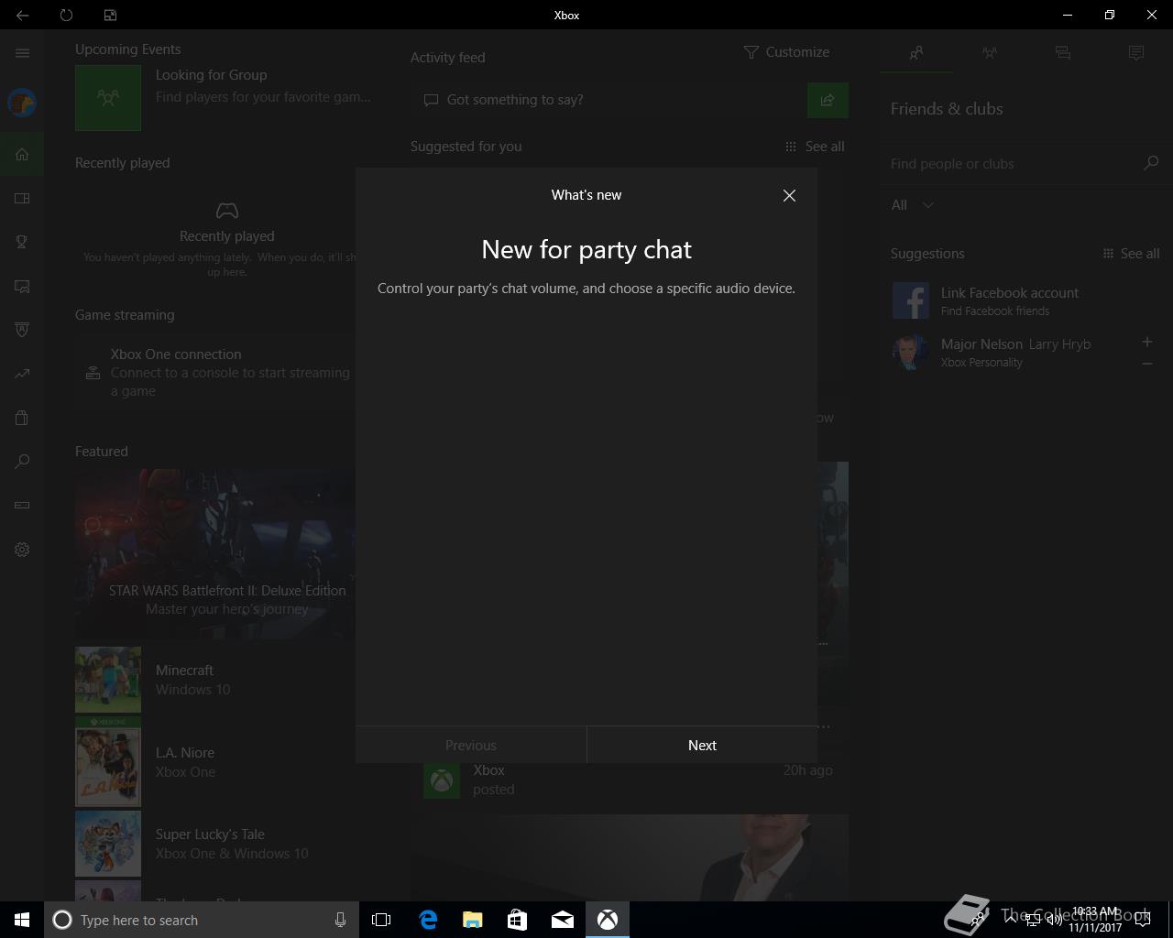The width and height of the screenshot is (1173, 938).
Task: Open the Search icon in sidebar
Action: pos(22,462)
